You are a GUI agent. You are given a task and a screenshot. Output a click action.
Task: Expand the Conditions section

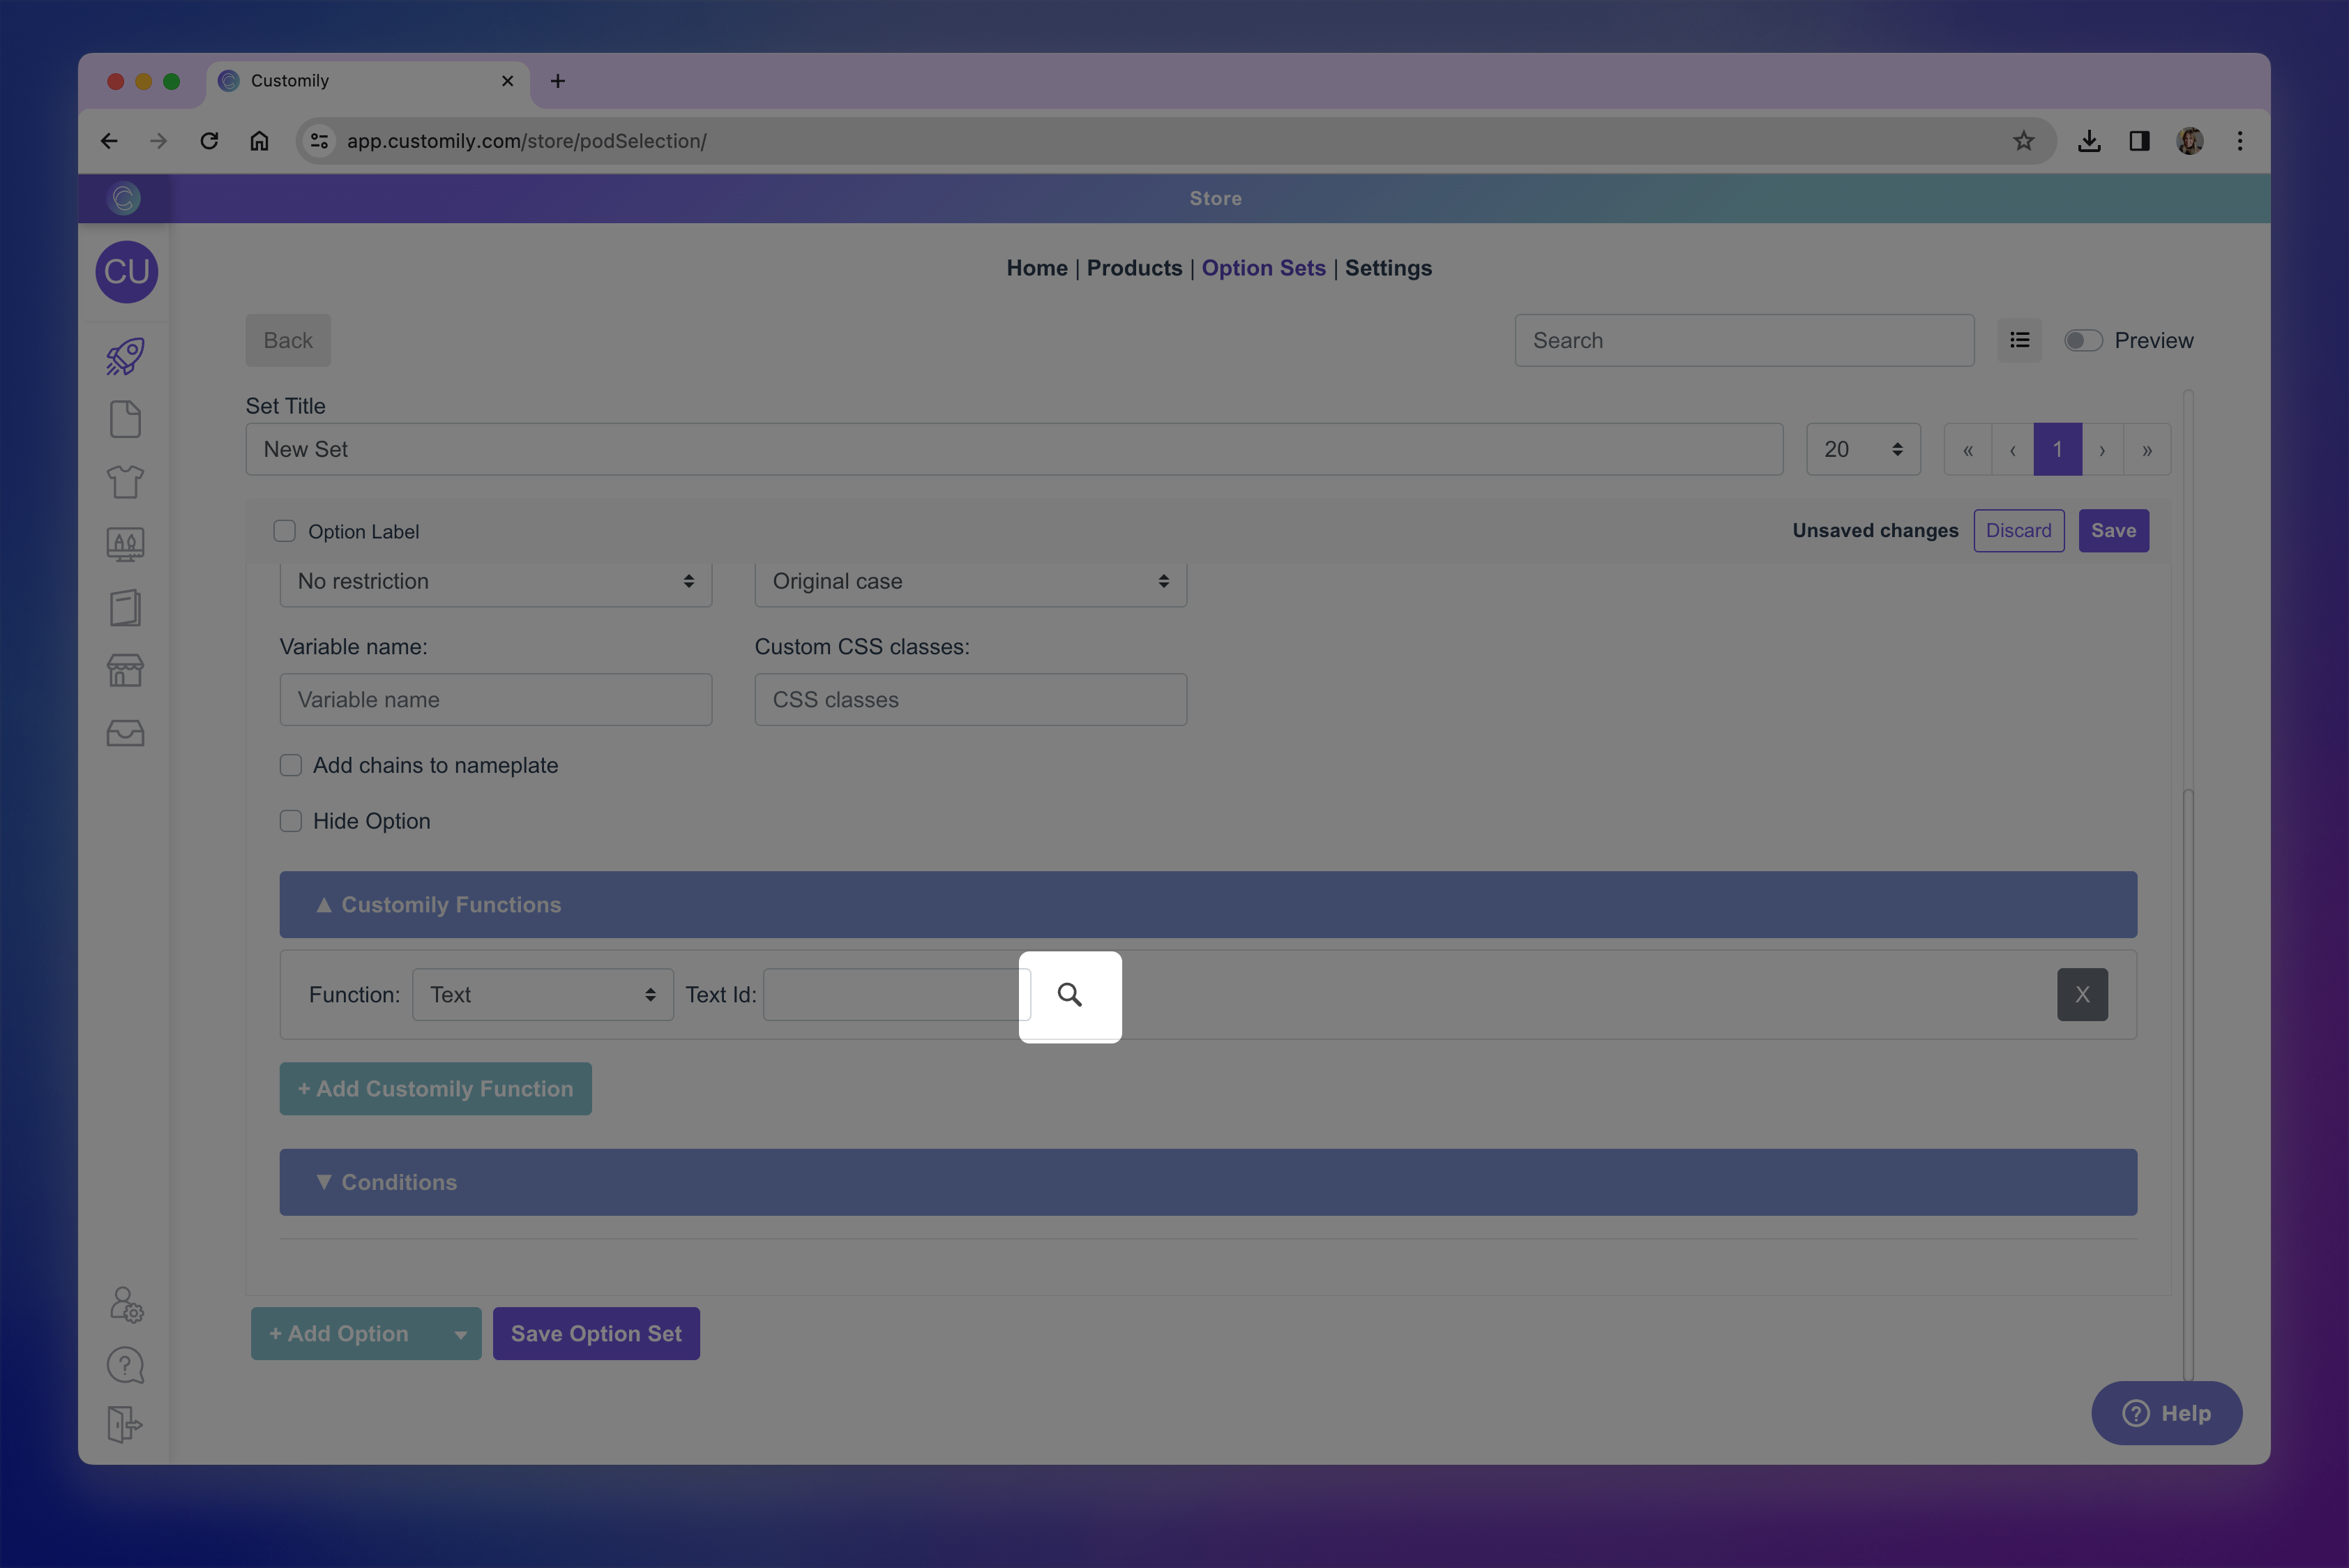pyautogui.click(x=1207, y=1182)
